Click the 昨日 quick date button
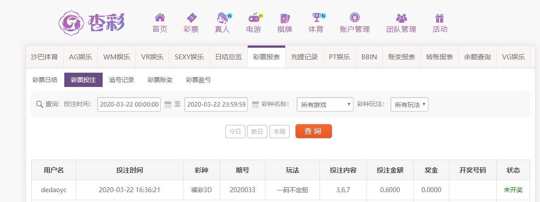 pos(257,132)
